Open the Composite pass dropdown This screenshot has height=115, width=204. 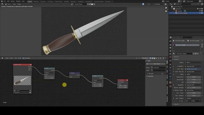pos(158,4)
